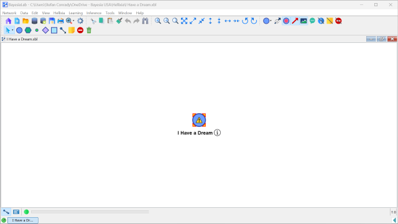Click the Home icon in the toolbar
This screenshot has height=224, width=398.
click(x=8, y=21)
